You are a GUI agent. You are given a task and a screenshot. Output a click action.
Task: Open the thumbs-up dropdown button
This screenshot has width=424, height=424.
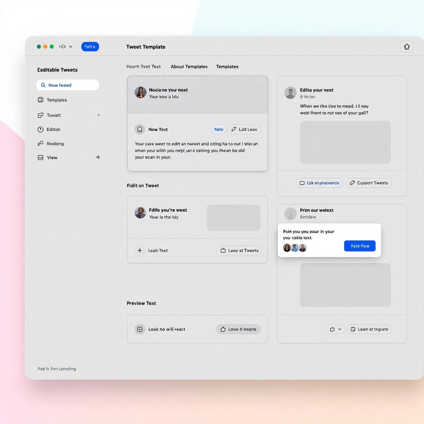coord(335,329)
